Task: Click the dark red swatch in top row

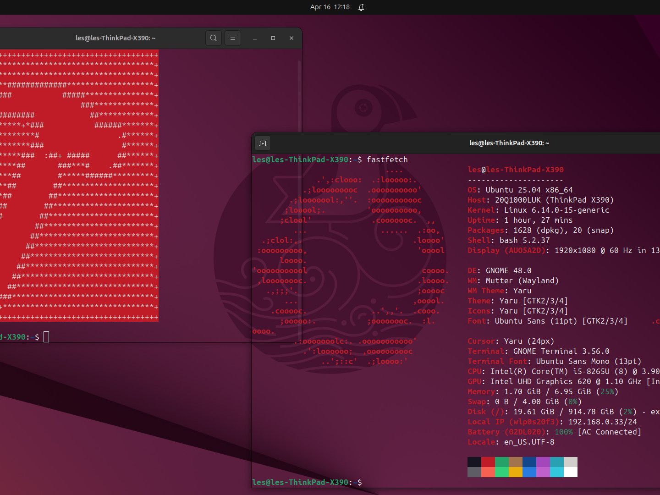Action: [488, 462]
